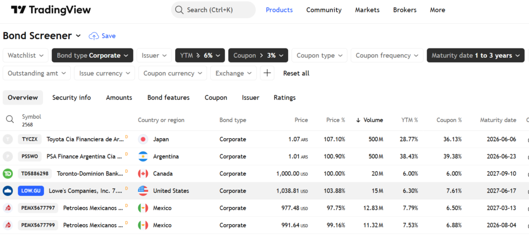This screenshot has width=529, height=236.
Task: Click the Toronto-Dominion Bank TD logo
Action: pyautogui.click(x=8, y=174)
